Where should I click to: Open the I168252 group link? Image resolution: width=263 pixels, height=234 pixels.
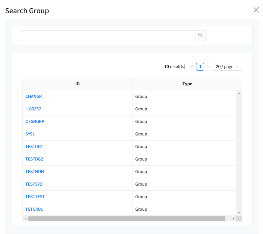tap(33, 109)
